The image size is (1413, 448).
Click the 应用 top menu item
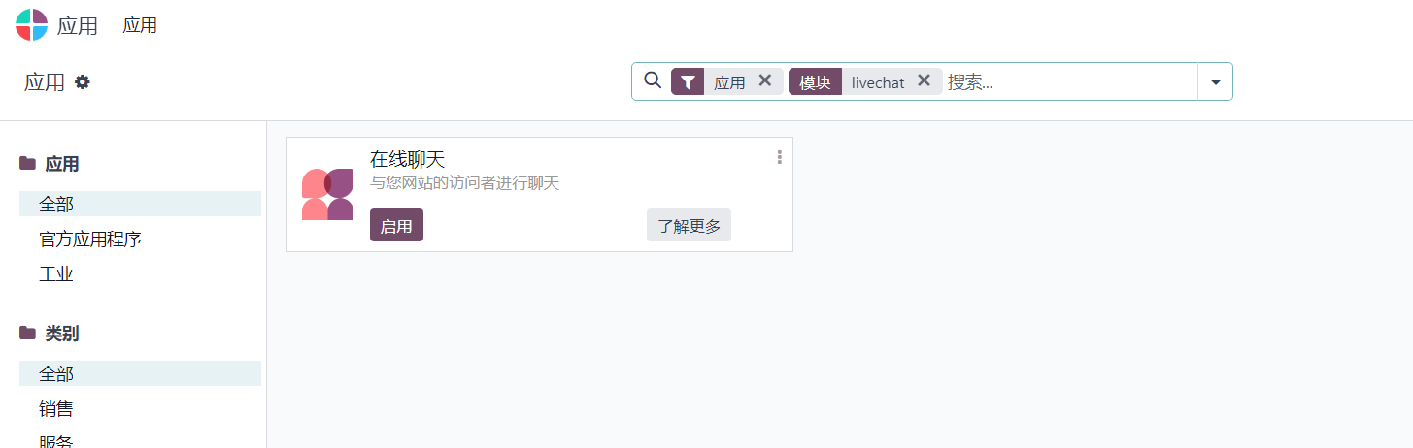(140, 26)
